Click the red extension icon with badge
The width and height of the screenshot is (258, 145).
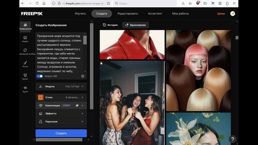click(x=198, y=3)
